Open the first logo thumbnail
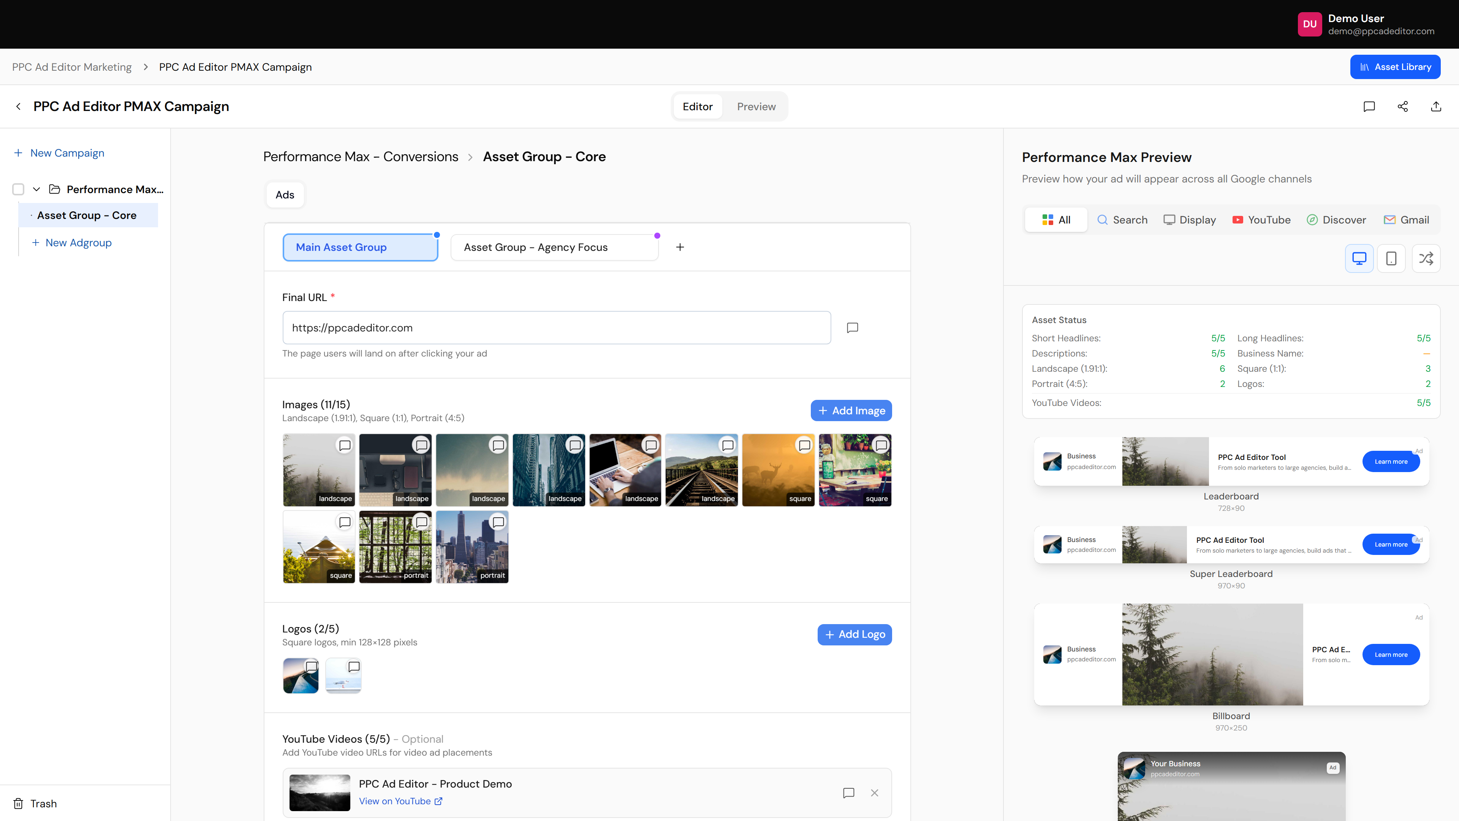 coord(300,675)
